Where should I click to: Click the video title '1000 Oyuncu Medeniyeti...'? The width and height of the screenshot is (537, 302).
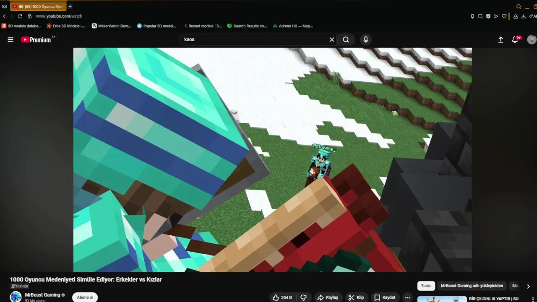(86, 279)
